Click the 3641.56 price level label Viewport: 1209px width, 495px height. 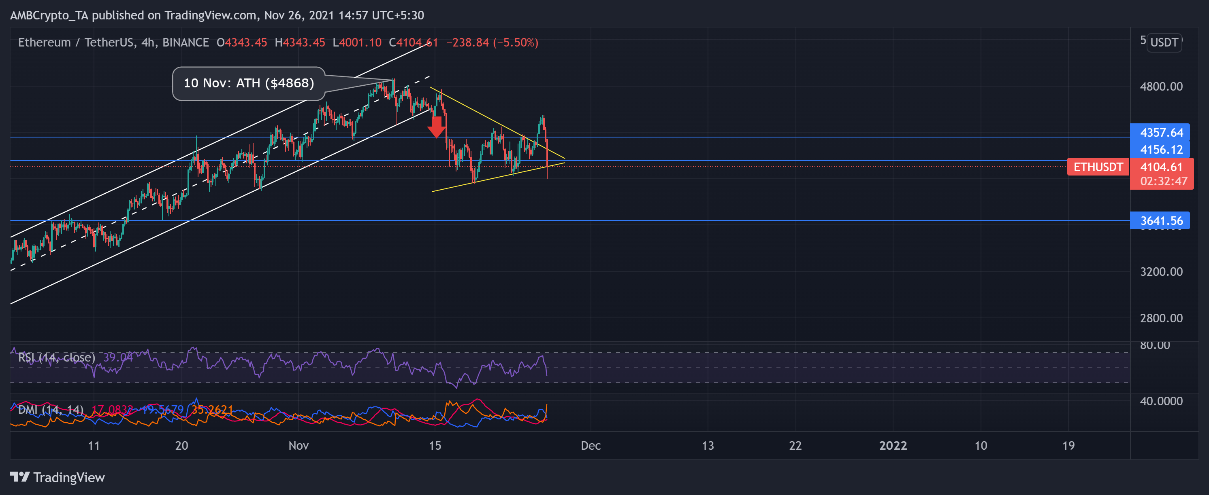(1159, 220)
